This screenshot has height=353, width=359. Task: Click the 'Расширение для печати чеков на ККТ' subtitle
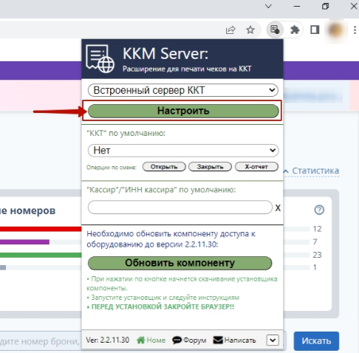coord(187,69)
